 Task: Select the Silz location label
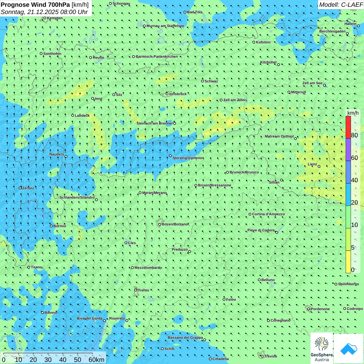(119, 95)
